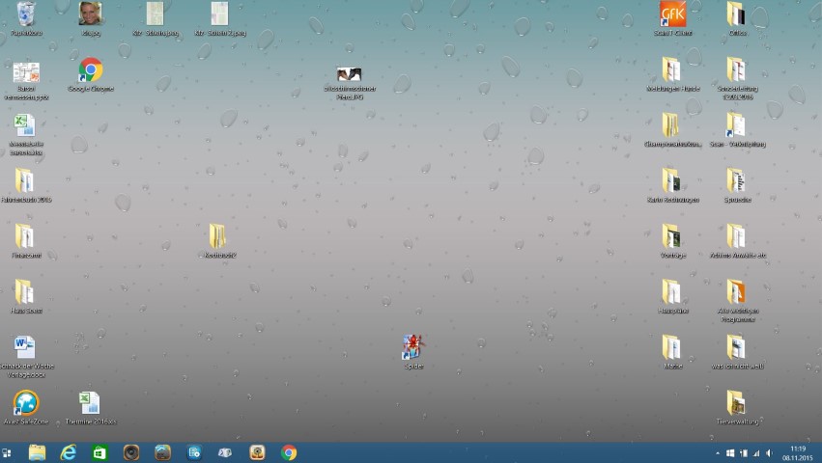Select the Avast SafeZone browser shortcut
Image resolution: width=822 pixels, height=463 pixels.
pyautogui.click(x=26, y=403)
